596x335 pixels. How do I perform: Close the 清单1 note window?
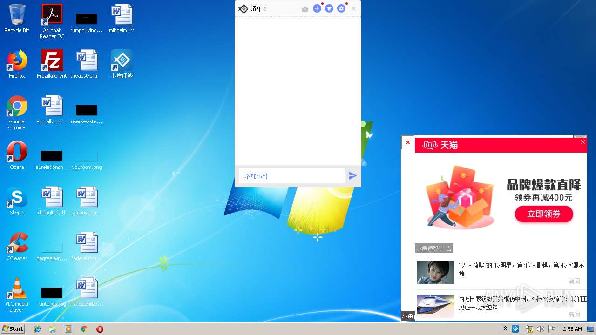pos(353,9)
